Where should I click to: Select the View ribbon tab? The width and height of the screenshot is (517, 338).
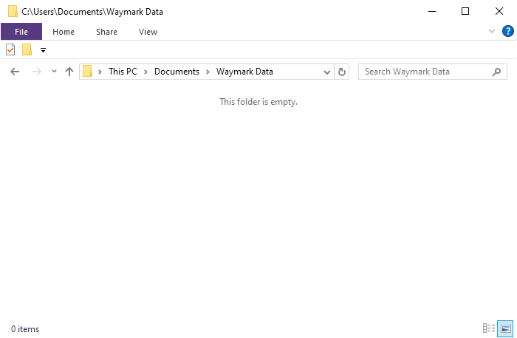tap(148, 32)
